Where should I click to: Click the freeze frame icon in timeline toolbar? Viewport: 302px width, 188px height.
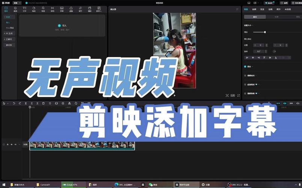56,103
